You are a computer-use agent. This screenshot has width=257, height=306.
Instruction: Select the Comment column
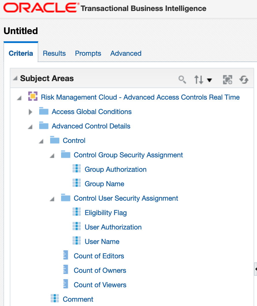[x=78, y=299]
